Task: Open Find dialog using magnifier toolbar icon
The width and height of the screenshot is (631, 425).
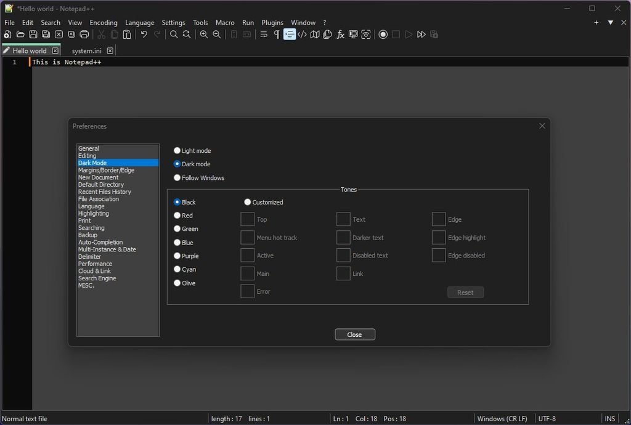Action: click(173, 34)
